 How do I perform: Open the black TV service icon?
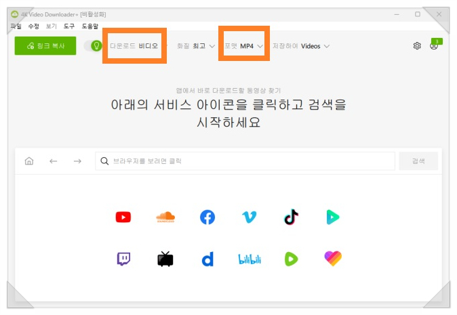point(165,259)
